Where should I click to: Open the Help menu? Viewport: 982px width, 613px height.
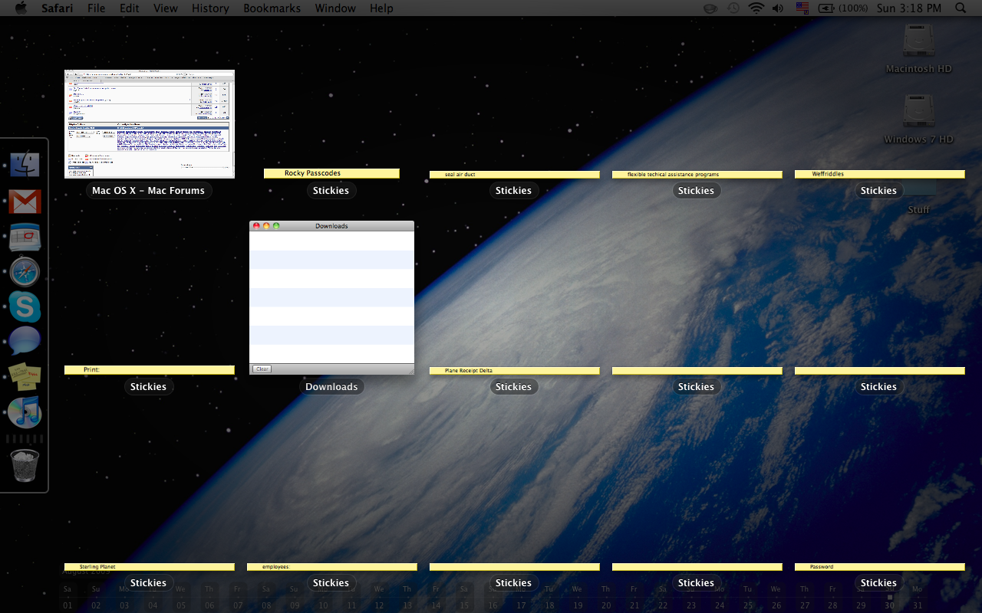coord(381,8)
